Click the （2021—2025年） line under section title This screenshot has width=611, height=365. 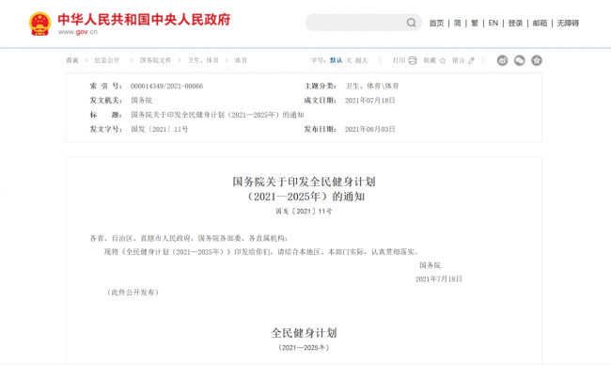pyautogui.click(x=304, y=347)
